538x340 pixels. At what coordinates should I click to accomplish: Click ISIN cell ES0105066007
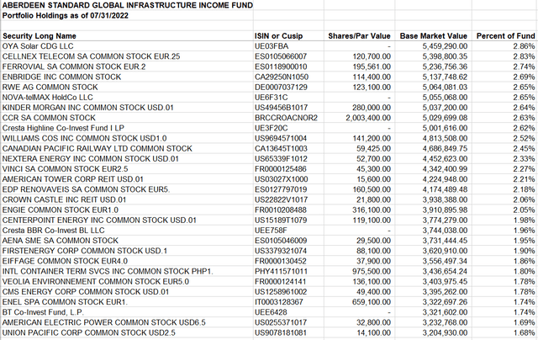[281, 56]
